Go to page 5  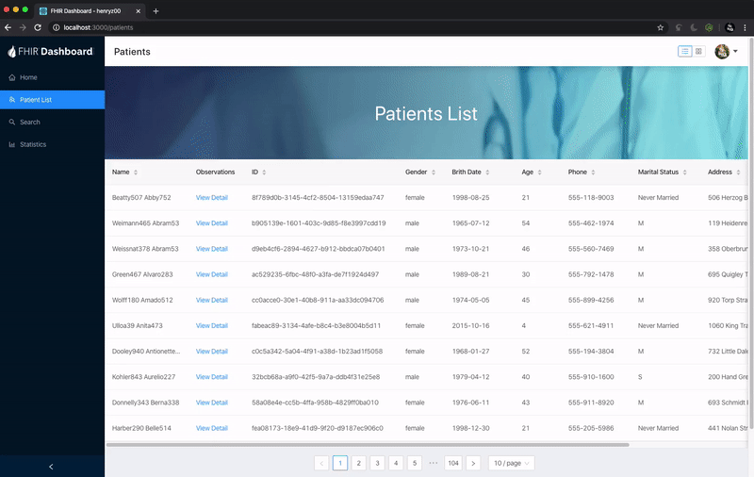[415, 463]
